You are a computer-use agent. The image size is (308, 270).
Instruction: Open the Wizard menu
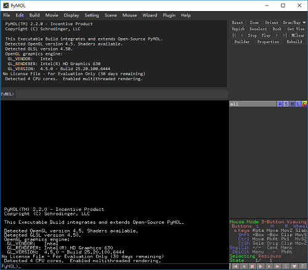150,15
